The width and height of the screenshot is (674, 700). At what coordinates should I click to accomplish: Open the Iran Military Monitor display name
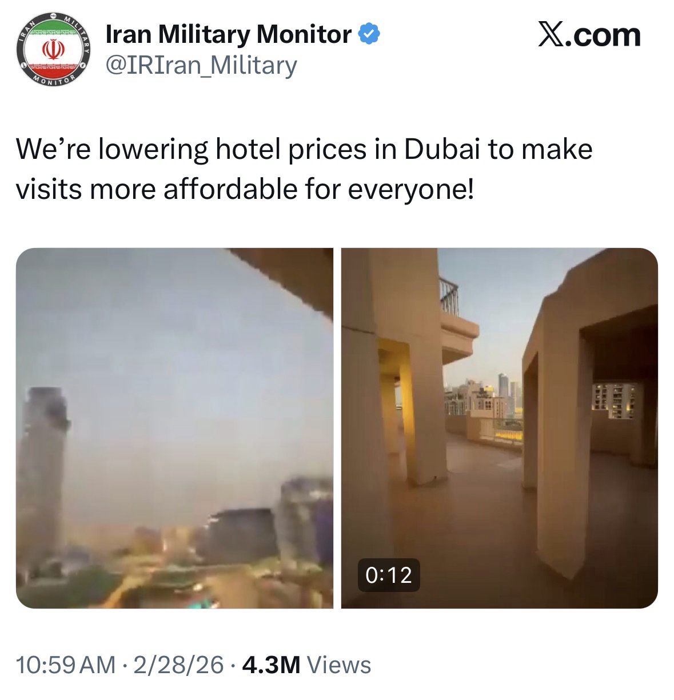[x=229, y=35]
